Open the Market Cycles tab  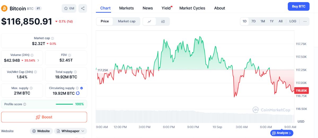pos(192,8)
